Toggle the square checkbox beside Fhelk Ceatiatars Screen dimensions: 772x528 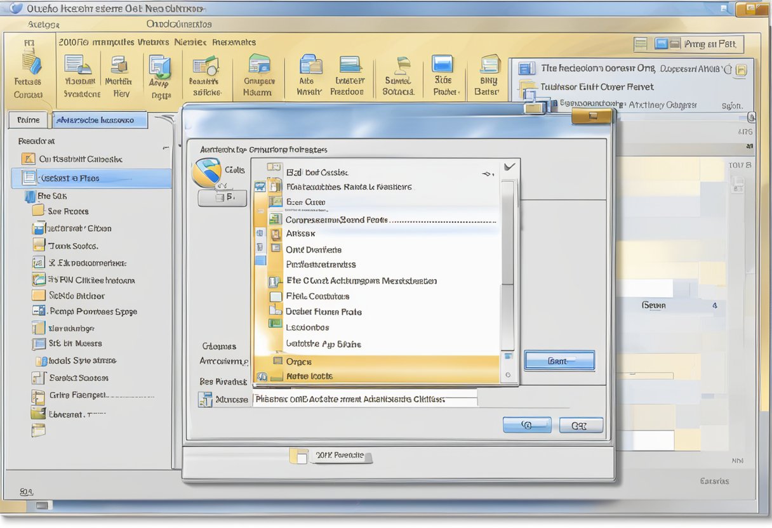click(x=275, y=296)
